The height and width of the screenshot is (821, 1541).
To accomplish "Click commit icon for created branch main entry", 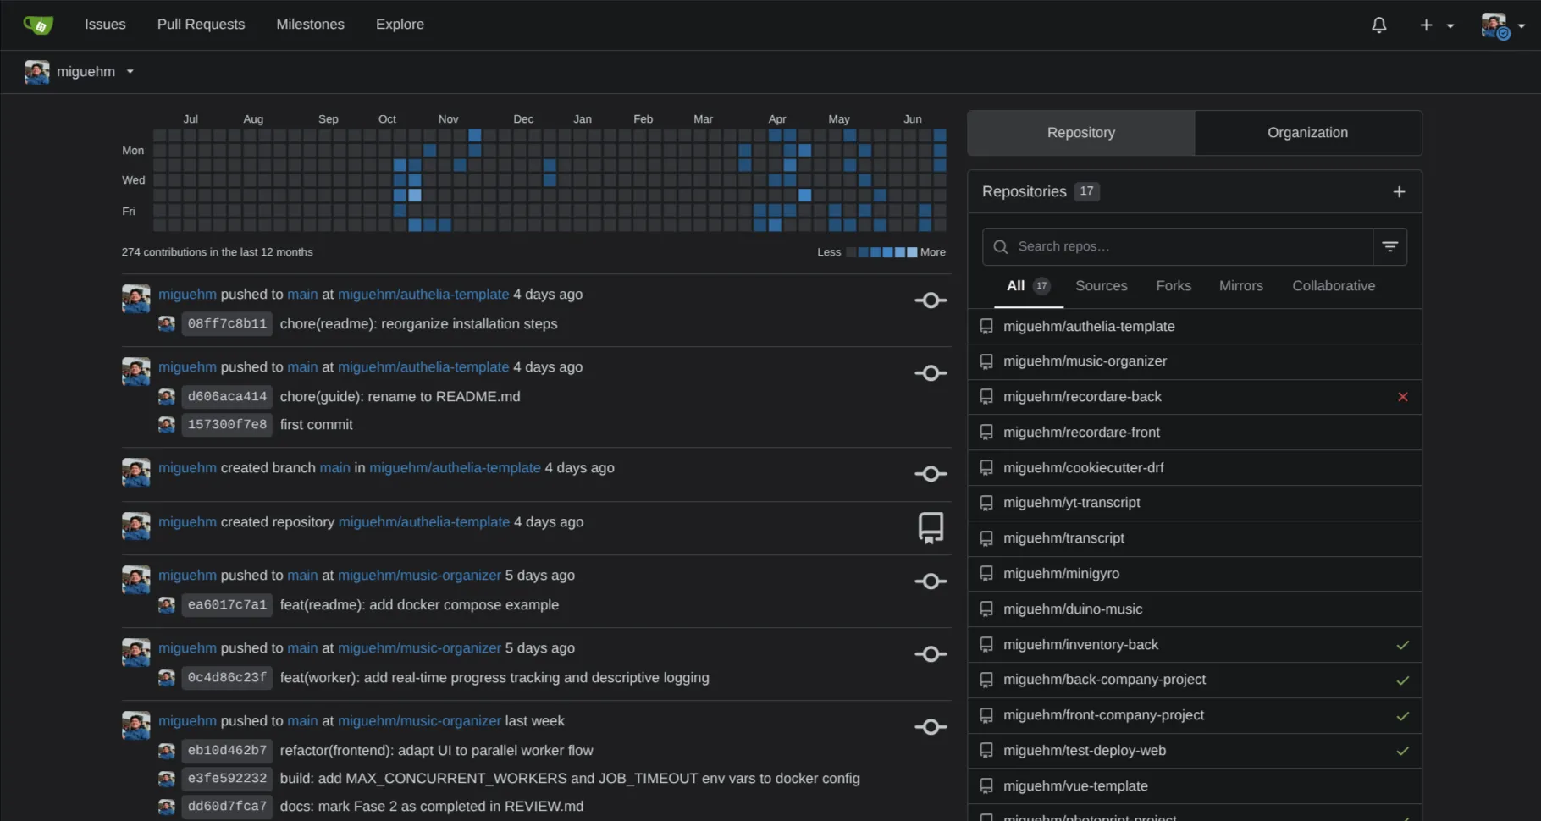I will tap(931, 474).
